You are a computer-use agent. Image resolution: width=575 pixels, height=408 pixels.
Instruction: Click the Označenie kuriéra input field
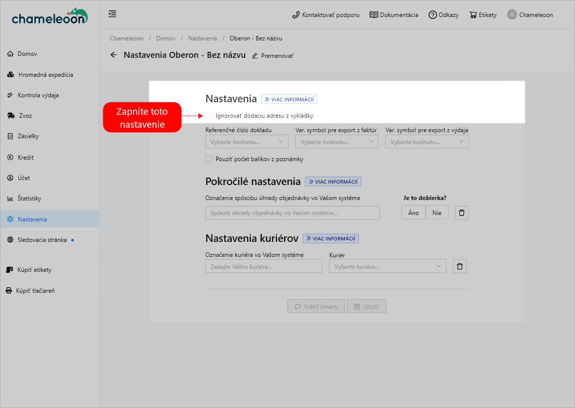264,266
